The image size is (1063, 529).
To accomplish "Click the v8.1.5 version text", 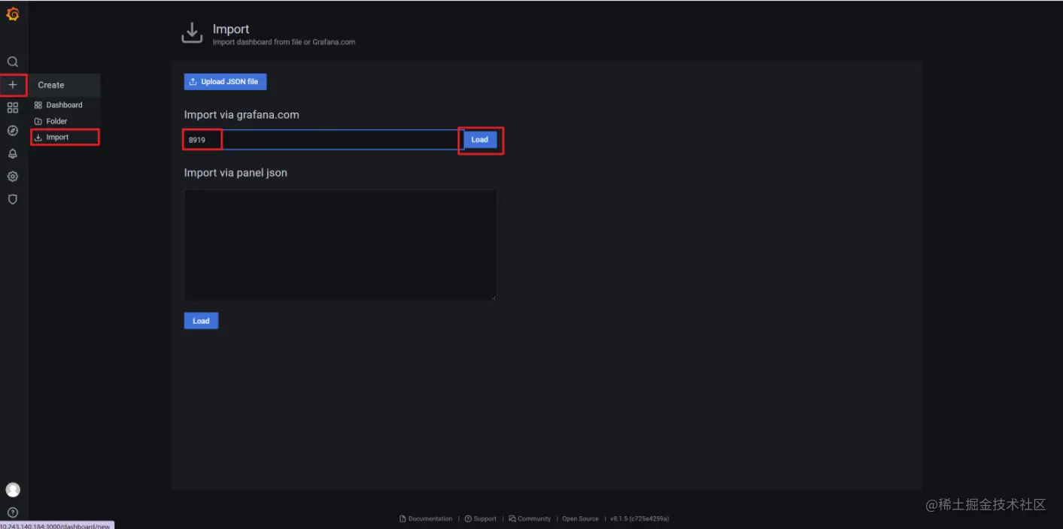I will (639, 518).
